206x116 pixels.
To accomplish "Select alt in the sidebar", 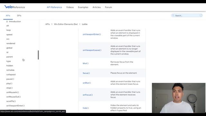I will coord(8,26).
